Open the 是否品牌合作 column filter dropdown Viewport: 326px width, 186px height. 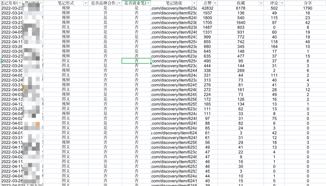tap(119, 3)
